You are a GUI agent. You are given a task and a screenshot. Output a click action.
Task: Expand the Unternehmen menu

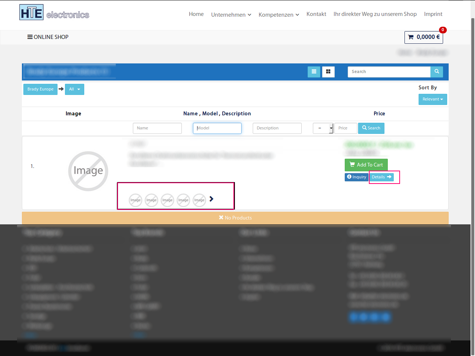tap(231, 14)
